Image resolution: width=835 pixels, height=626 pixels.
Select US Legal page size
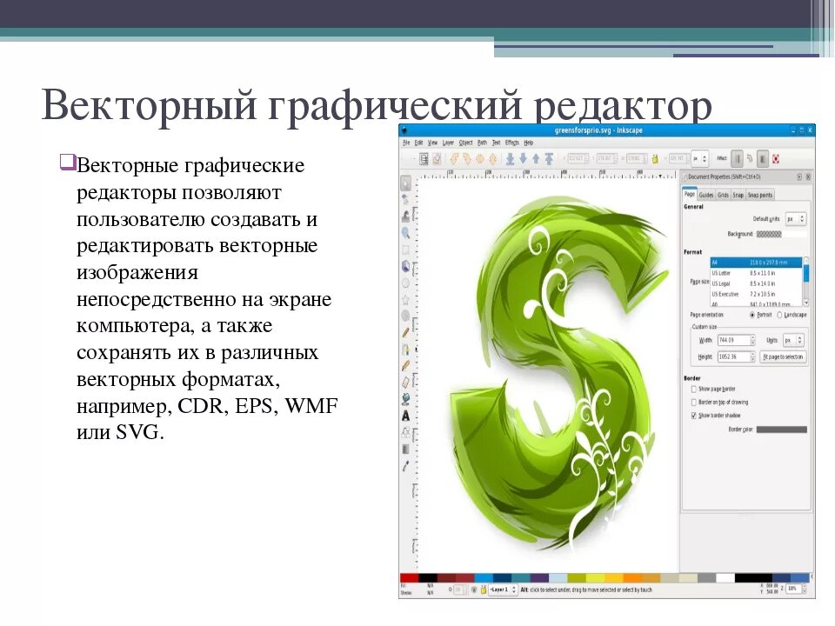tap(756, 283)
